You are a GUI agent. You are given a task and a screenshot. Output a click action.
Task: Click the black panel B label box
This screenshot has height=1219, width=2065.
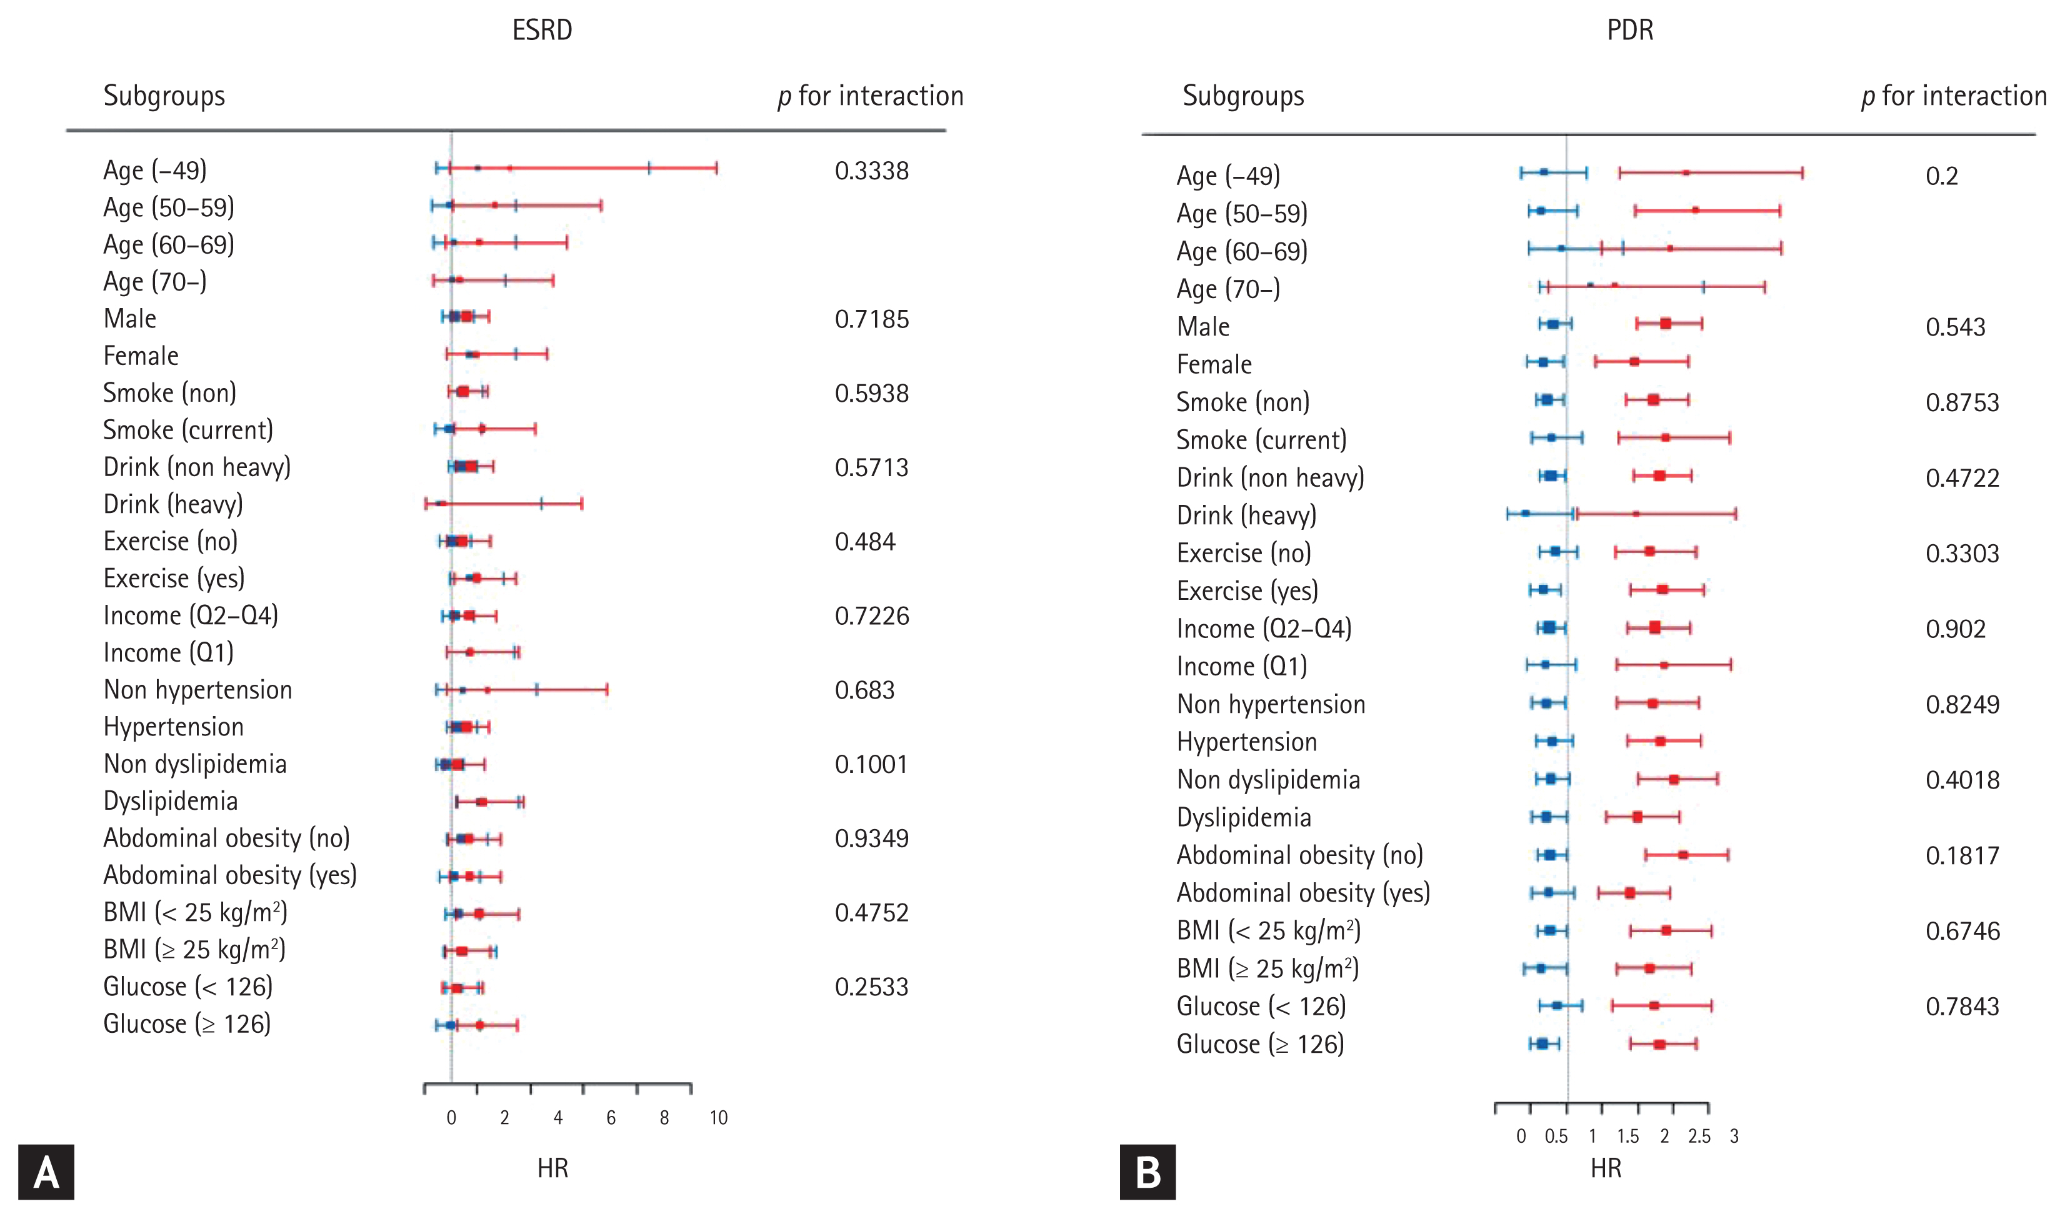(1147, 1172)
